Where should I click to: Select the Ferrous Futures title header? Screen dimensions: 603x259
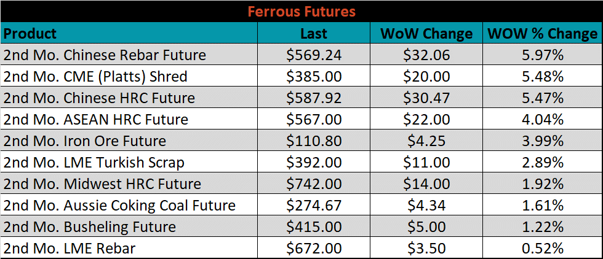pyautogui.click(x=301, y=11)
